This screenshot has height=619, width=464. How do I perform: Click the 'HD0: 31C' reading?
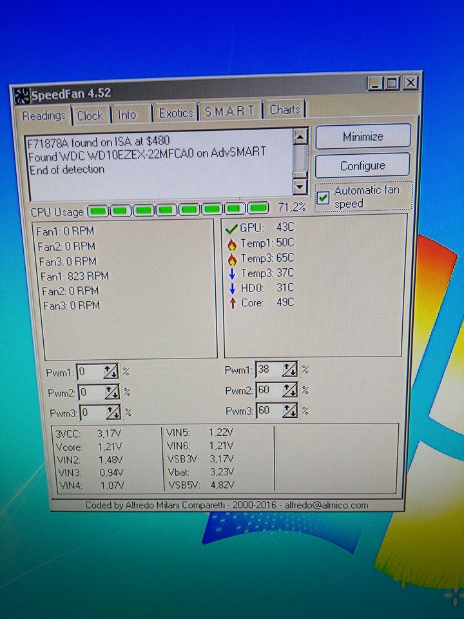[x=267, y=288]
